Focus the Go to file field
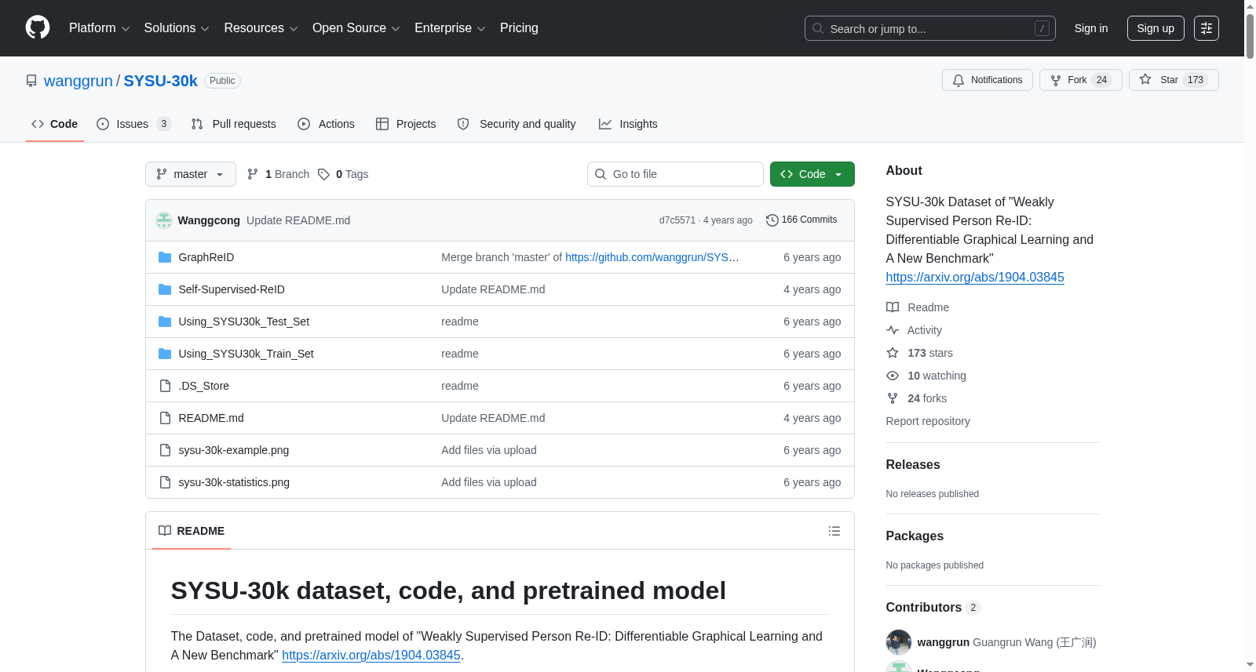This screenshot has width=1256, height=672. [675, 174]
